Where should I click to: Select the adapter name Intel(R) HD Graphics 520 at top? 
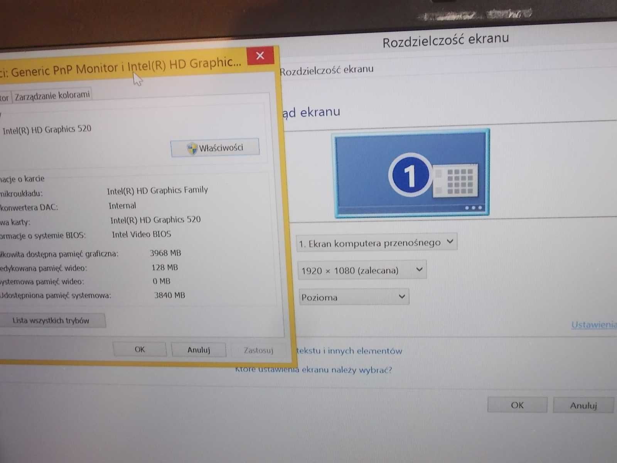point(47,129)
